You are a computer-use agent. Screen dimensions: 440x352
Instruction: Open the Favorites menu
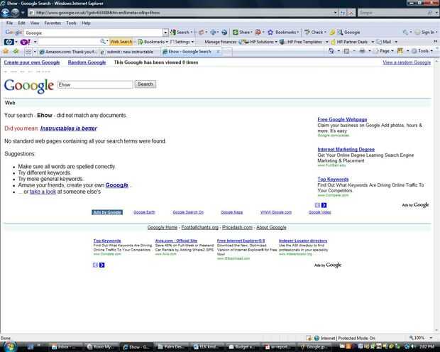coord(53,23)
